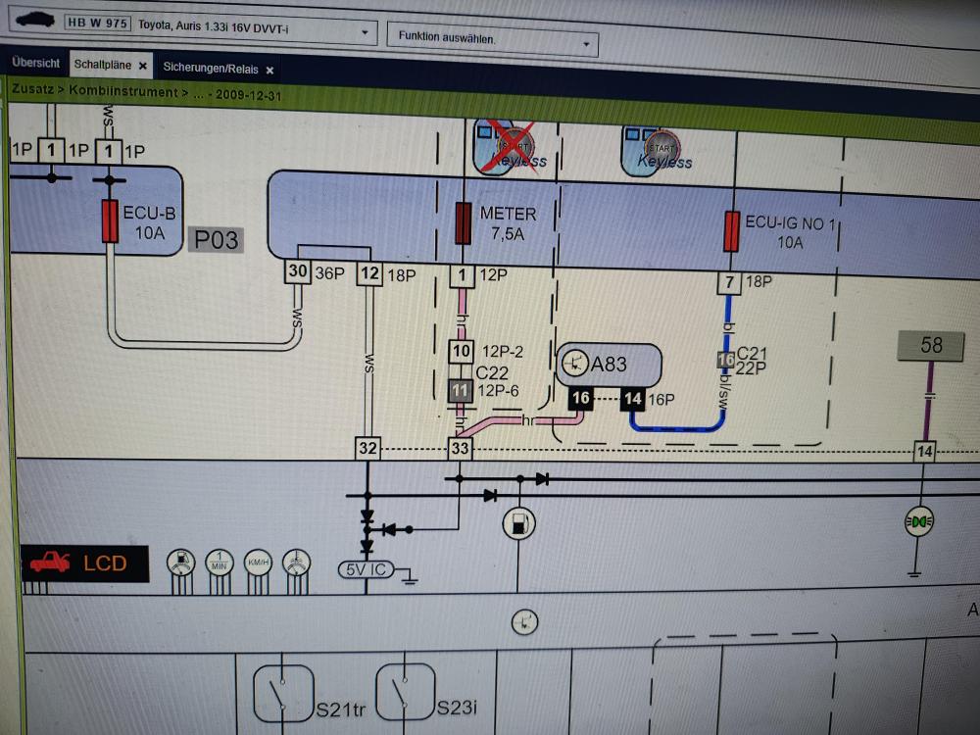980x735 pixels.
Task: Click the P03 component label
Action: [x=216, y=240]
